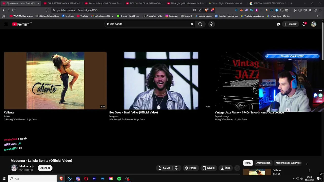
Task: Close the Madonna La Isla Bonita tab
Action: 38,3
